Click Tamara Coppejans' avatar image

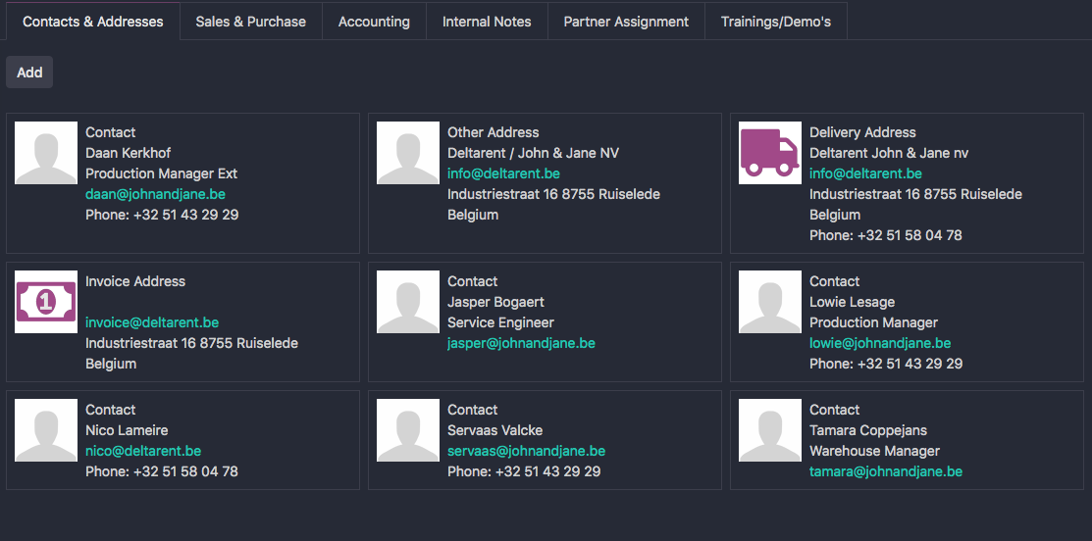click(x=770, y=430)
